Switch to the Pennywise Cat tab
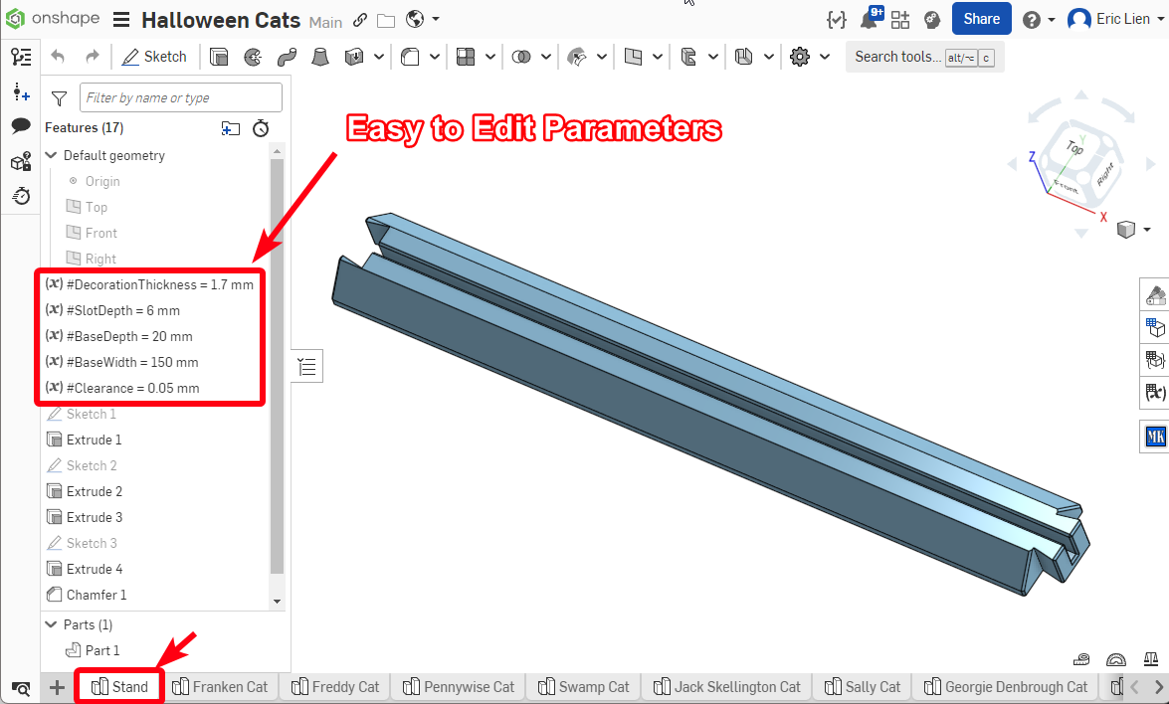Viewport: 1169px width, 704px height. (458, 687)
